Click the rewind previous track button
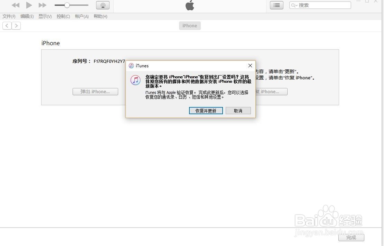This screenshot has width=384, height=246. pos(15,5)
